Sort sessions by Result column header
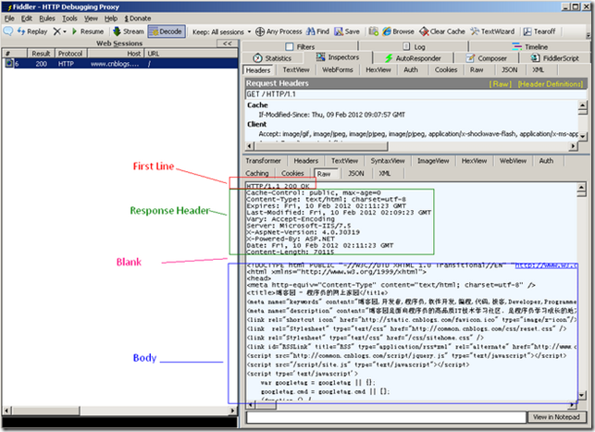Screen dimensions: 595x432 pos(41,54)
